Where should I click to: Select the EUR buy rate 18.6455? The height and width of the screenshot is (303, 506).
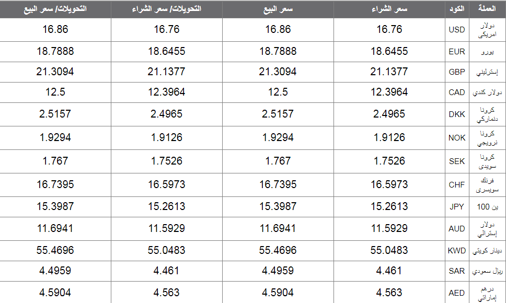point(389,51)
